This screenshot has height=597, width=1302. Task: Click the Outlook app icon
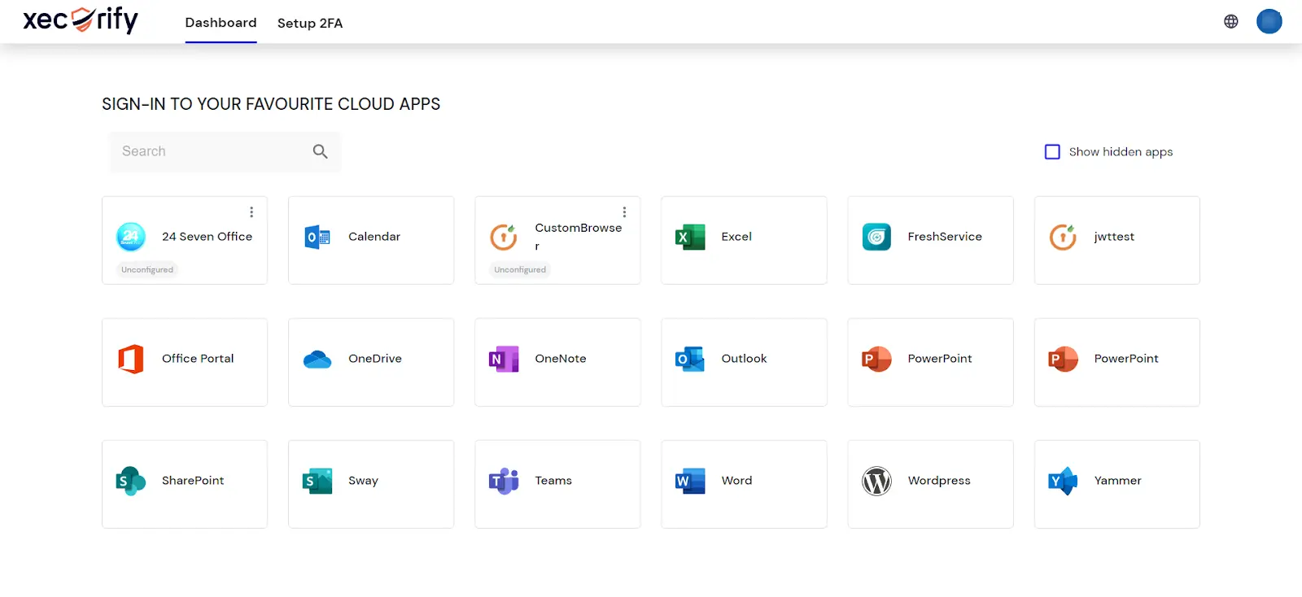coord(690,359)
